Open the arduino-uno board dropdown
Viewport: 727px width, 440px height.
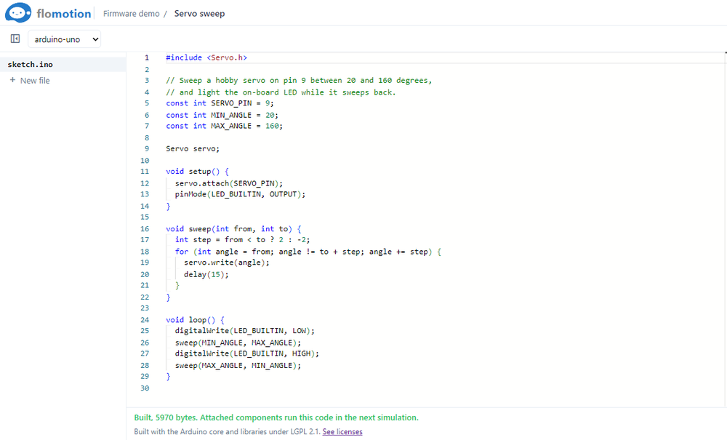65,39
